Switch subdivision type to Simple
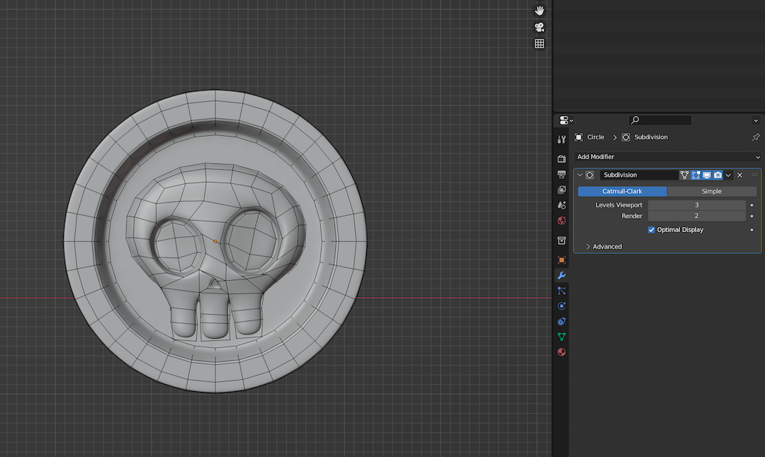 (711, 191)
